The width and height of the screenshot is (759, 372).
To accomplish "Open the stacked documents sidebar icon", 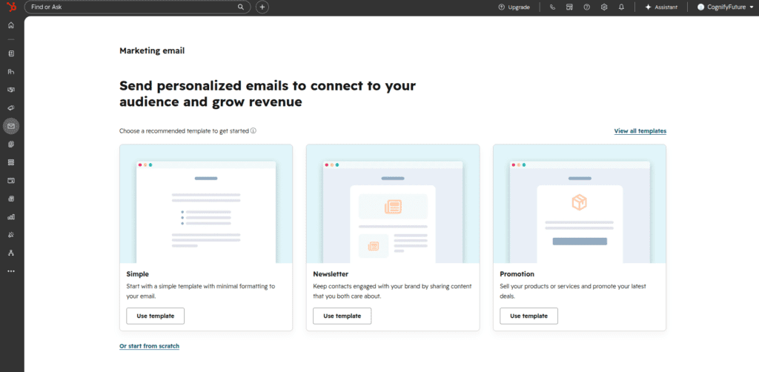I will 11,145.
